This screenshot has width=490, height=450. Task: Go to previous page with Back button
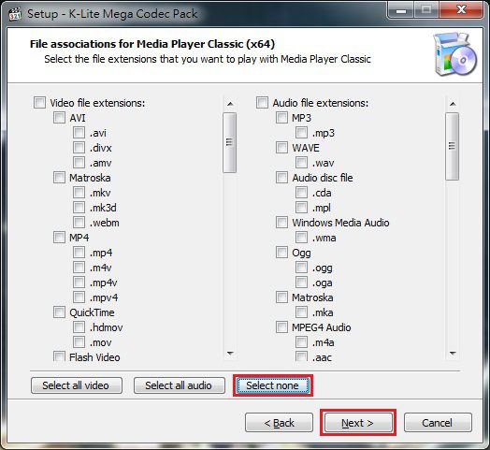click(x=279, y=423)
